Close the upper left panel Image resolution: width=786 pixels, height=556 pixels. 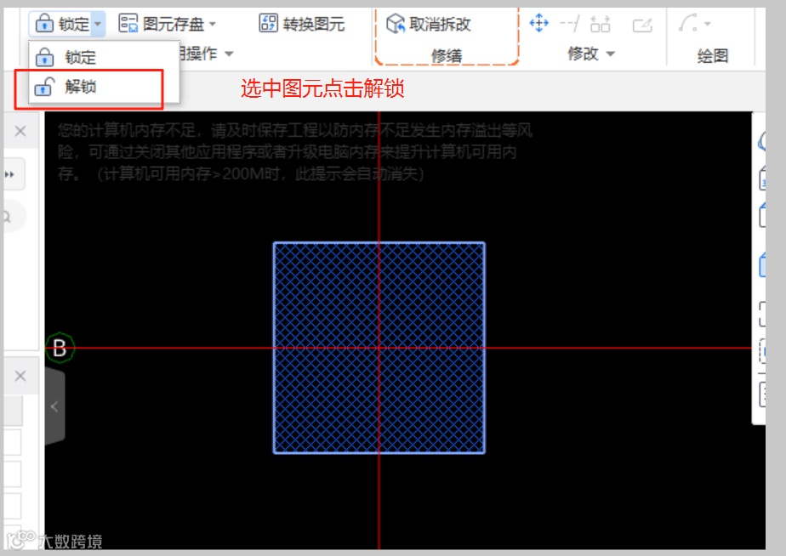pyautogui.click(x=20, y=131)
